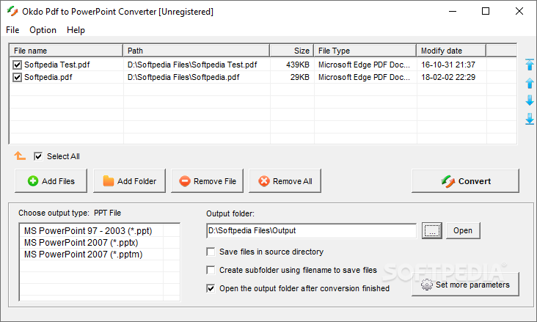The width and height of the screenshot is (537, 322).
Task: Sort by Path column header
Action: (197, 51)
